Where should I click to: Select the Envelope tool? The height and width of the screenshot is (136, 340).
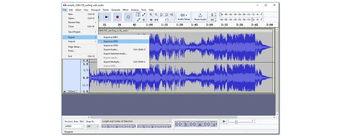pos(144,15)
